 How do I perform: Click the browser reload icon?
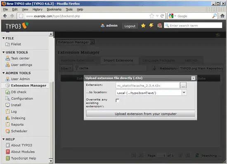(162, 16)
